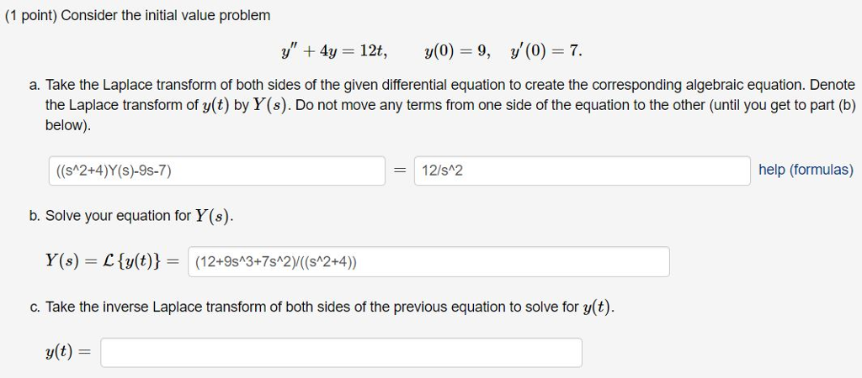Click the 'b.' list marker
Viewport: 862px width, 378px height.
tap(35, 216)
